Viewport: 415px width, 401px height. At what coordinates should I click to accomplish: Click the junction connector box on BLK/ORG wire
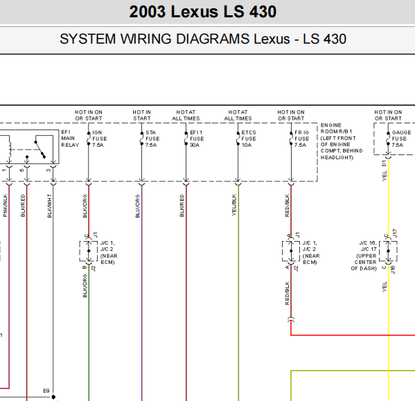89,251
